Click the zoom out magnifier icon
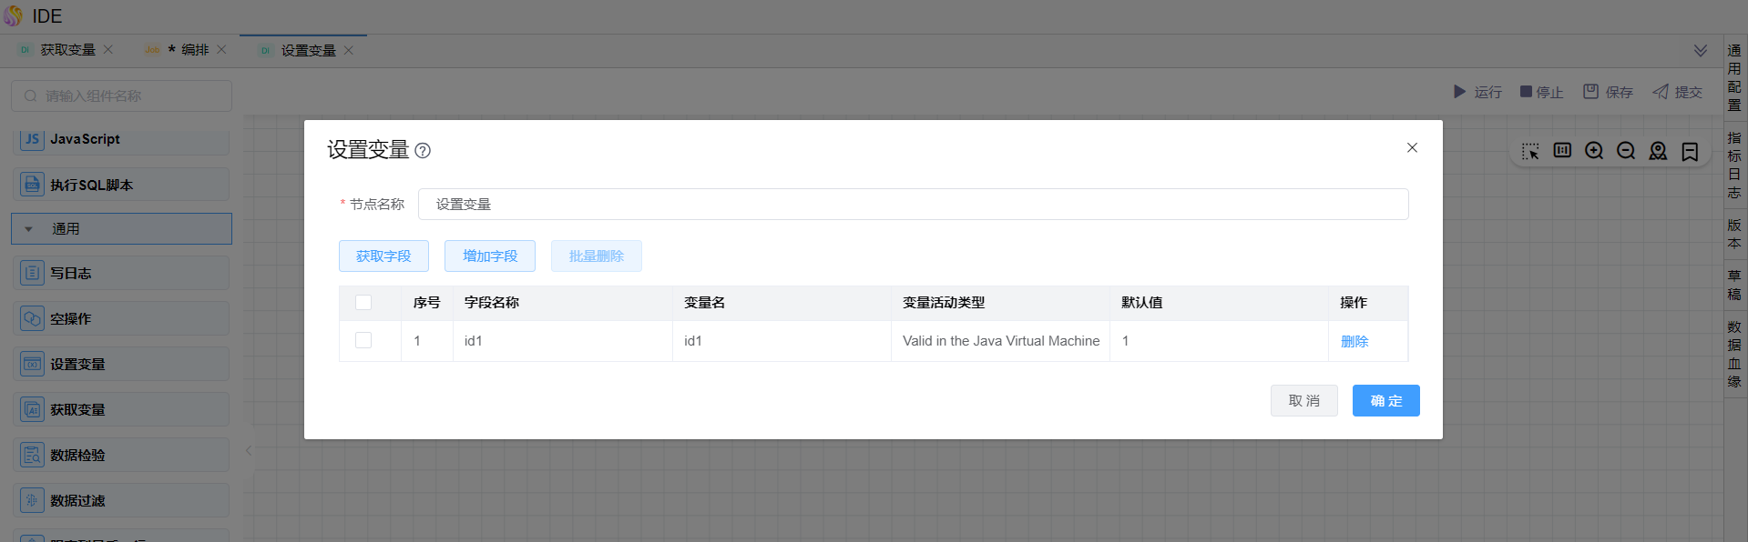1748x542 pixels. (1626, 151)
